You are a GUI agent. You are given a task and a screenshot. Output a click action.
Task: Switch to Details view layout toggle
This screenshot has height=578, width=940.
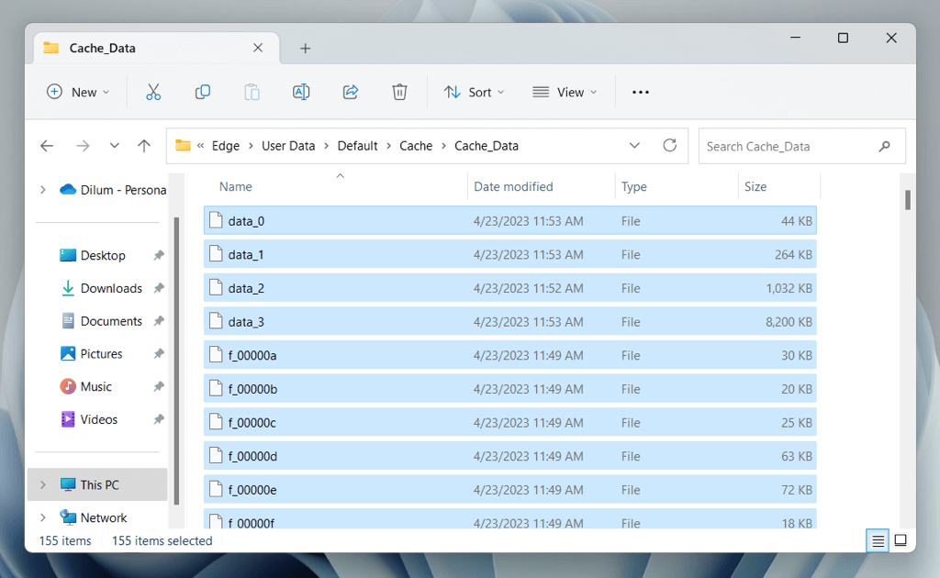(878, 540)
